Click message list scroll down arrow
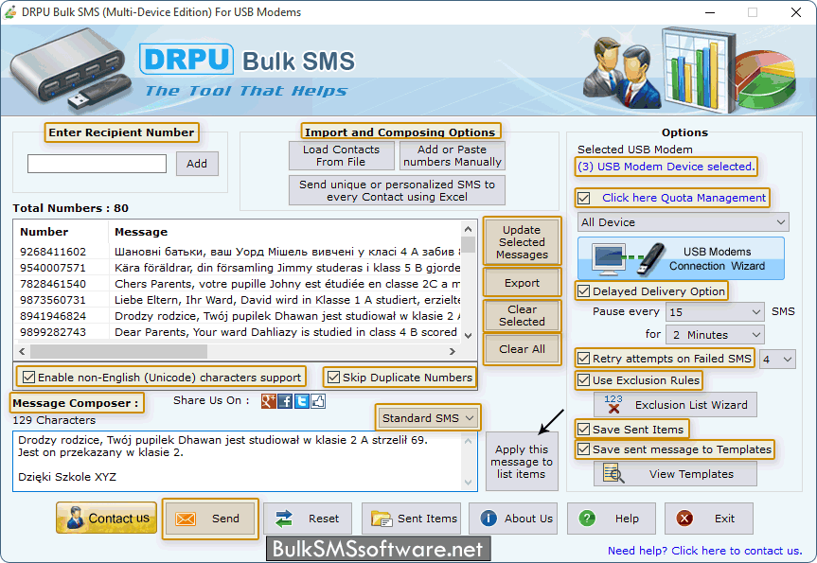Viewport: 817px width, 563px height. click(468, 335)
